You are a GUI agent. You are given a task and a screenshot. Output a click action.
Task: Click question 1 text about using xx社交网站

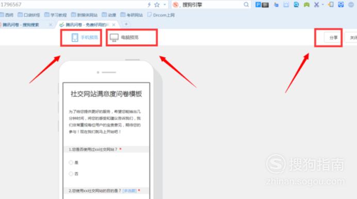pos(93,149)
